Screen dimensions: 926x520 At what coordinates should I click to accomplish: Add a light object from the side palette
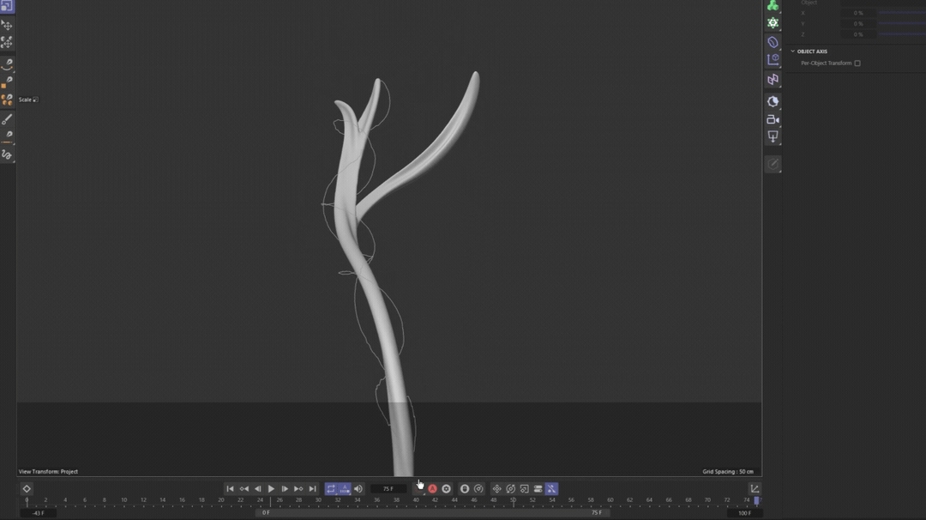(x=773, y=136)
